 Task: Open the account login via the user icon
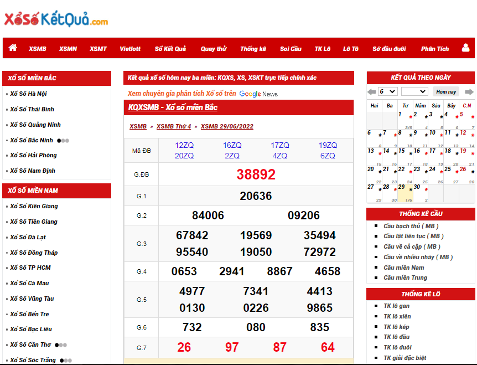pyautogui.click(x=465, y=48)
